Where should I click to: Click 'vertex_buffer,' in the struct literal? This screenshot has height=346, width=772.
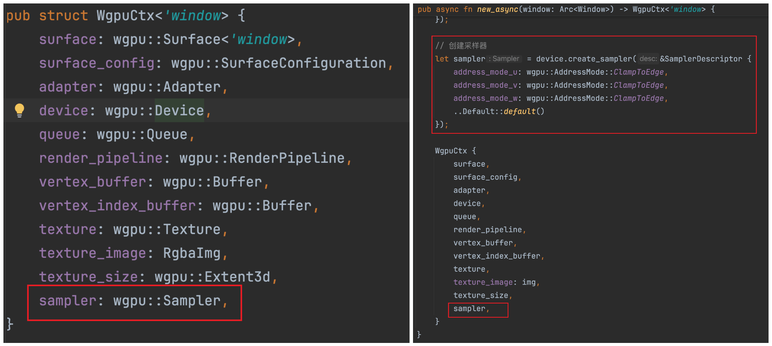tap(485, 243)
